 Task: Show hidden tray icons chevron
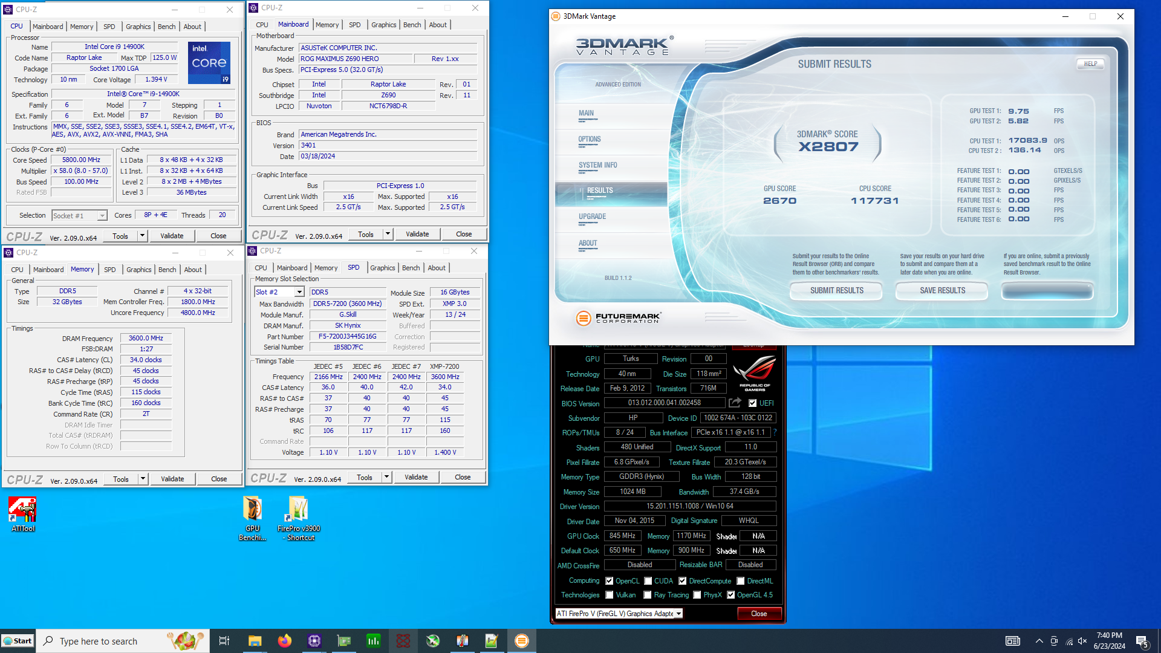pos(1039,641)
